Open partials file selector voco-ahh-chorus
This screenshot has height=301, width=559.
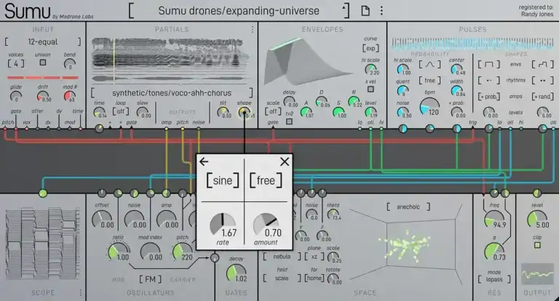(172, 93)
